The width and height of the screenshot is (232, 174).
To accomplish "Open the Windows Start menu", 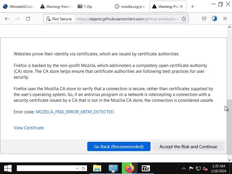I will tap(8, 168).
